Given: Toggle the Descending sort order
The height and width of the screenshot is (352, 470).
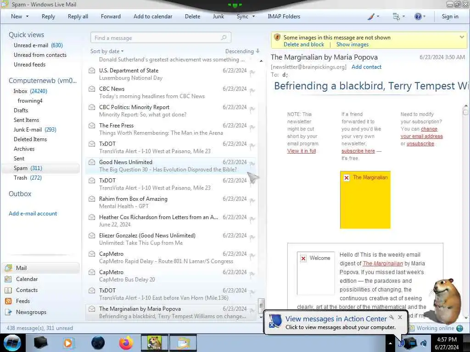Looking at the screenshot, I should coord(242,51).
